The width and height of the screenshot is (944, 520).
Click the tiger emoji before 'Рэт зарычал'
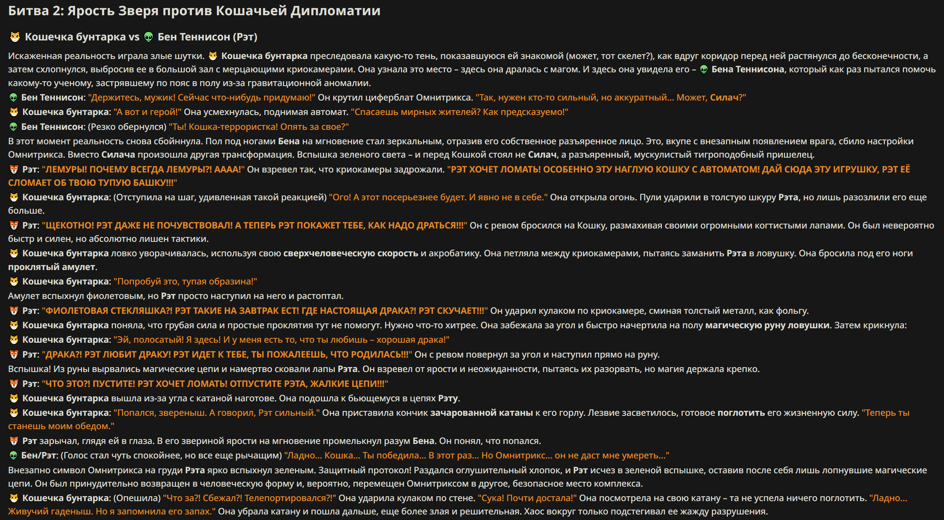[14, 441]
